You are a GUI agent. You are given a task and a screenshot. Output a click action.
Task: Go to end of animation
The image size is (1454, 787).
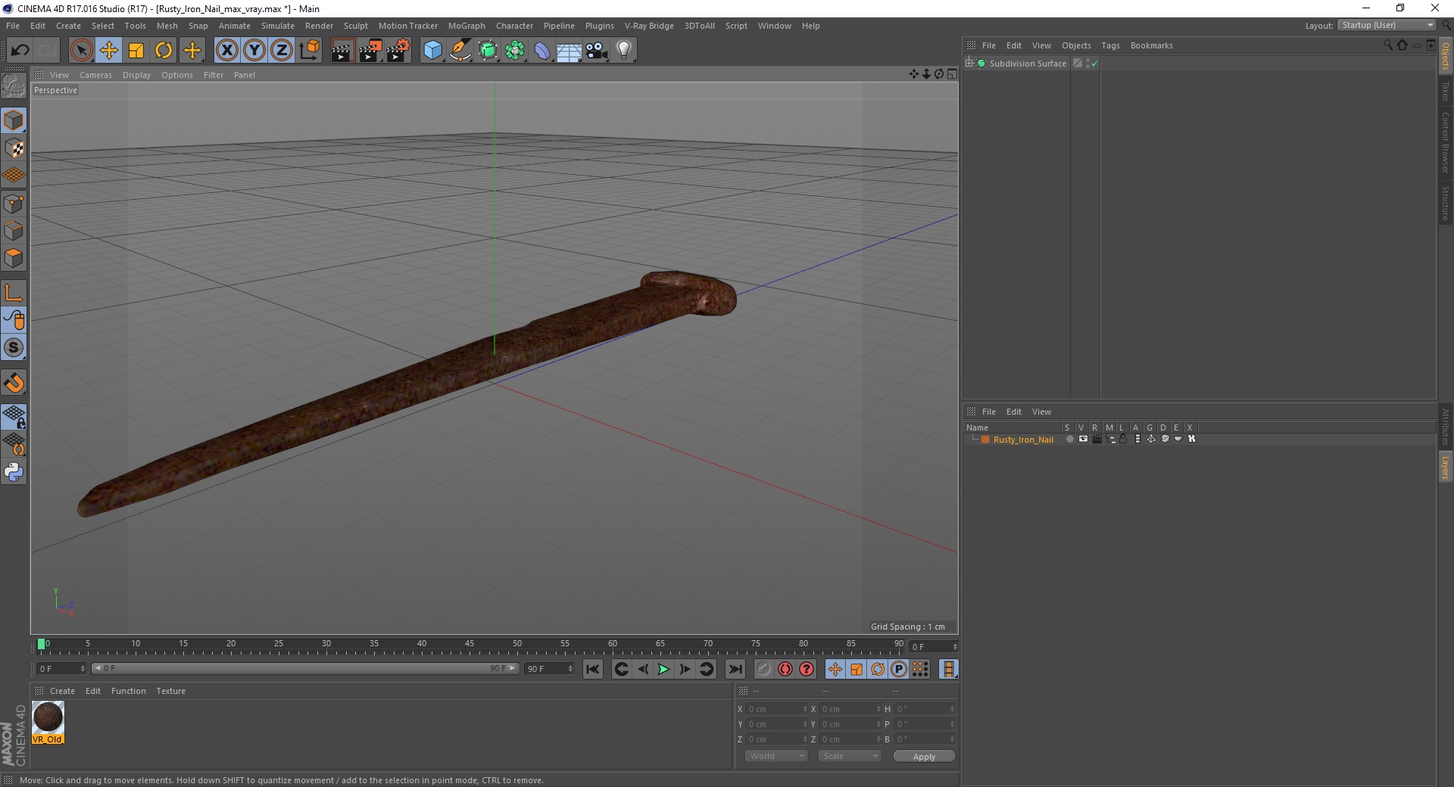(735, 669)
